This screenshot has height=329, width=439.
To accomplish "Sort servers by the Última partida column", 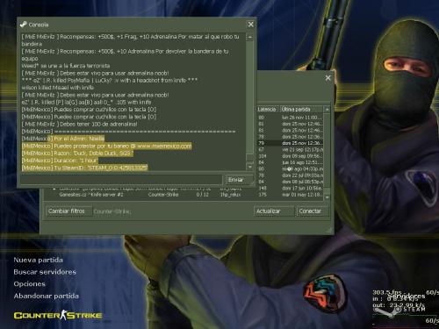I will point(301,109).
